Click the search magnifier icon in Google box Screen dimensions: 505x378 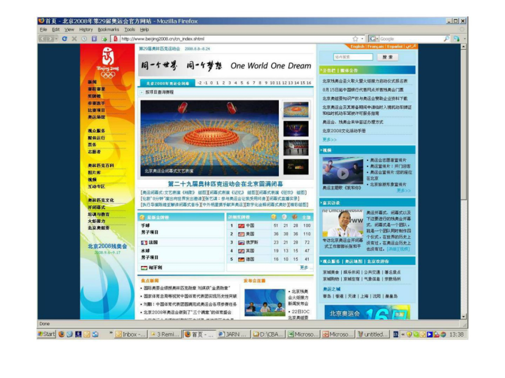[447, 39]
